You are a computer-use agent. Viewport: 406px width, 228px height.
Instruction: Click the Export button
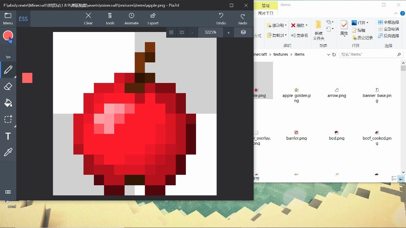(153, 19)
